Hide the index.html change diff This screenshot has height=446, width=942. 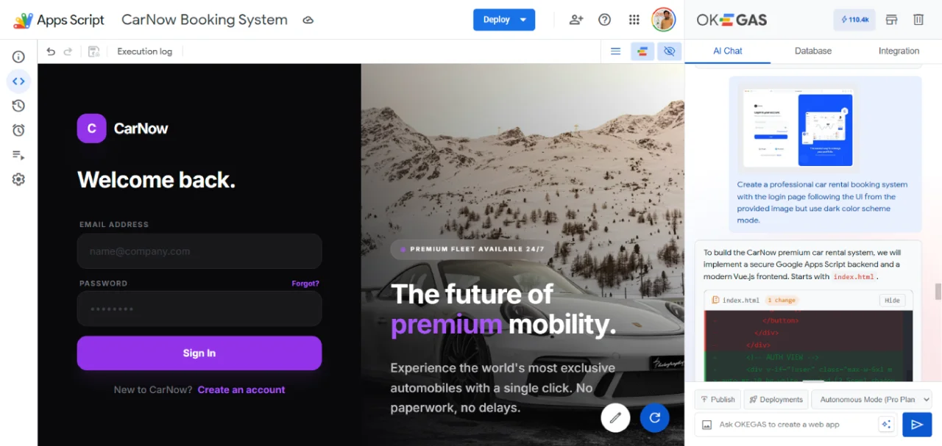pos(892,300)
